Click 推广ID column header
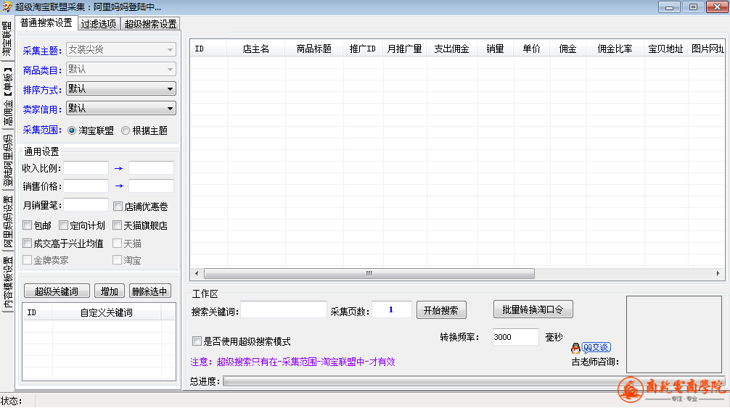The image size is (730, 408). click(363, 49)
